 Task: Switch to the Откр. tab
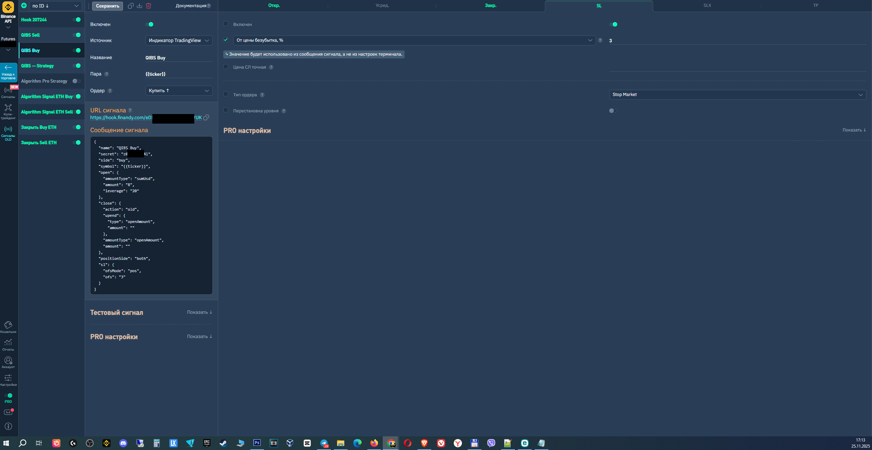[x=274, y=5]
